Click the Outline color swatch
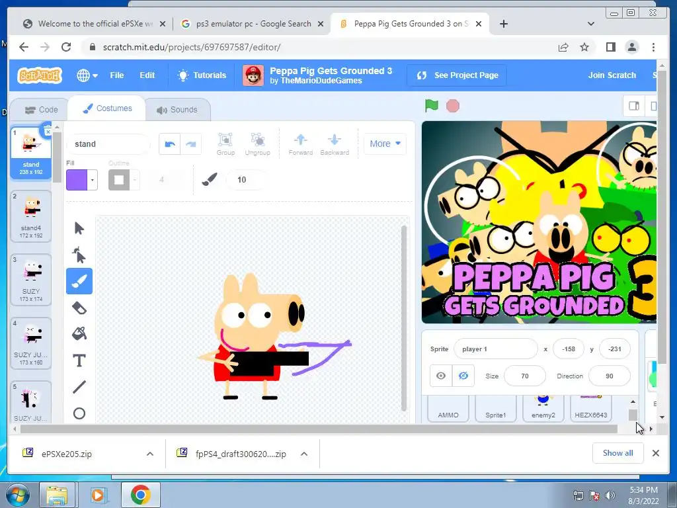 tap(119, 180)
